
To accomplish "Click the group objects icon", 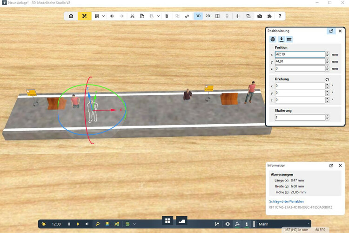I will tap(177, 16).
